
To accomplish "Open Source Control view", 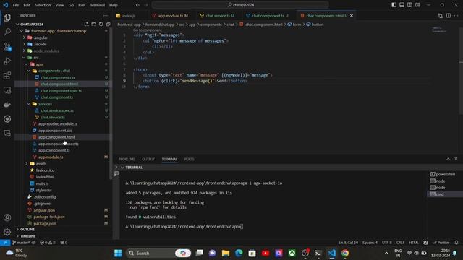I will (x=7, y=46).
